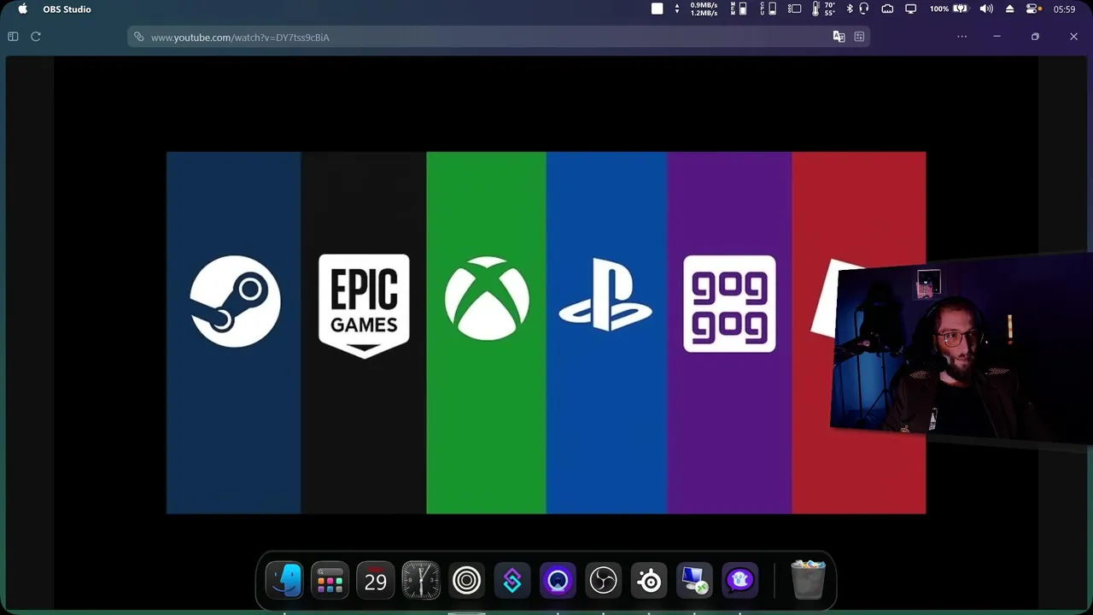This screenshot has width=1093, height=615.
Task: Open the purple webcam app in dock
Action: (558, 581)
